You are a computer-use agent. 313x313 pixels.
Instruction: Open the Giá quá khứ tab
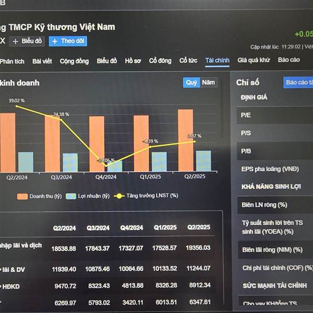(x=254, y=60)
